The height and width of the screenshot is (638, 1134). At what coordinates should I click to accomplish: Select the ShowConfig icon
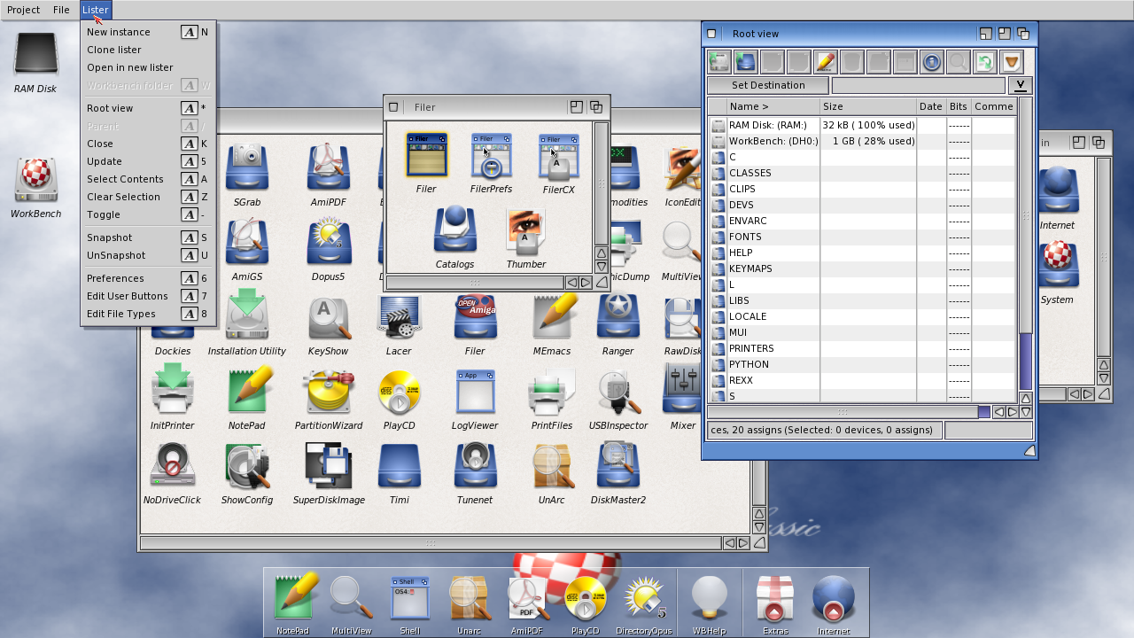click(247, 473)
